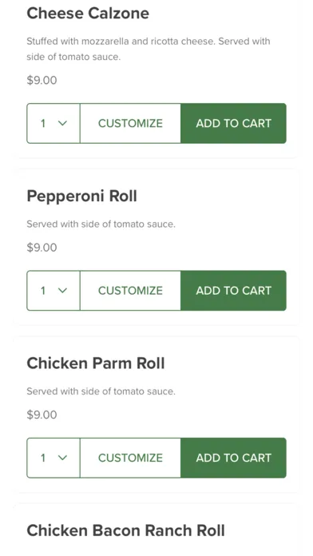Image resolution: width=313 pixels, height=556 pixels.
Task: Click the $9.00 price under Chicken Parm Roll
Action: coord(42,415)
